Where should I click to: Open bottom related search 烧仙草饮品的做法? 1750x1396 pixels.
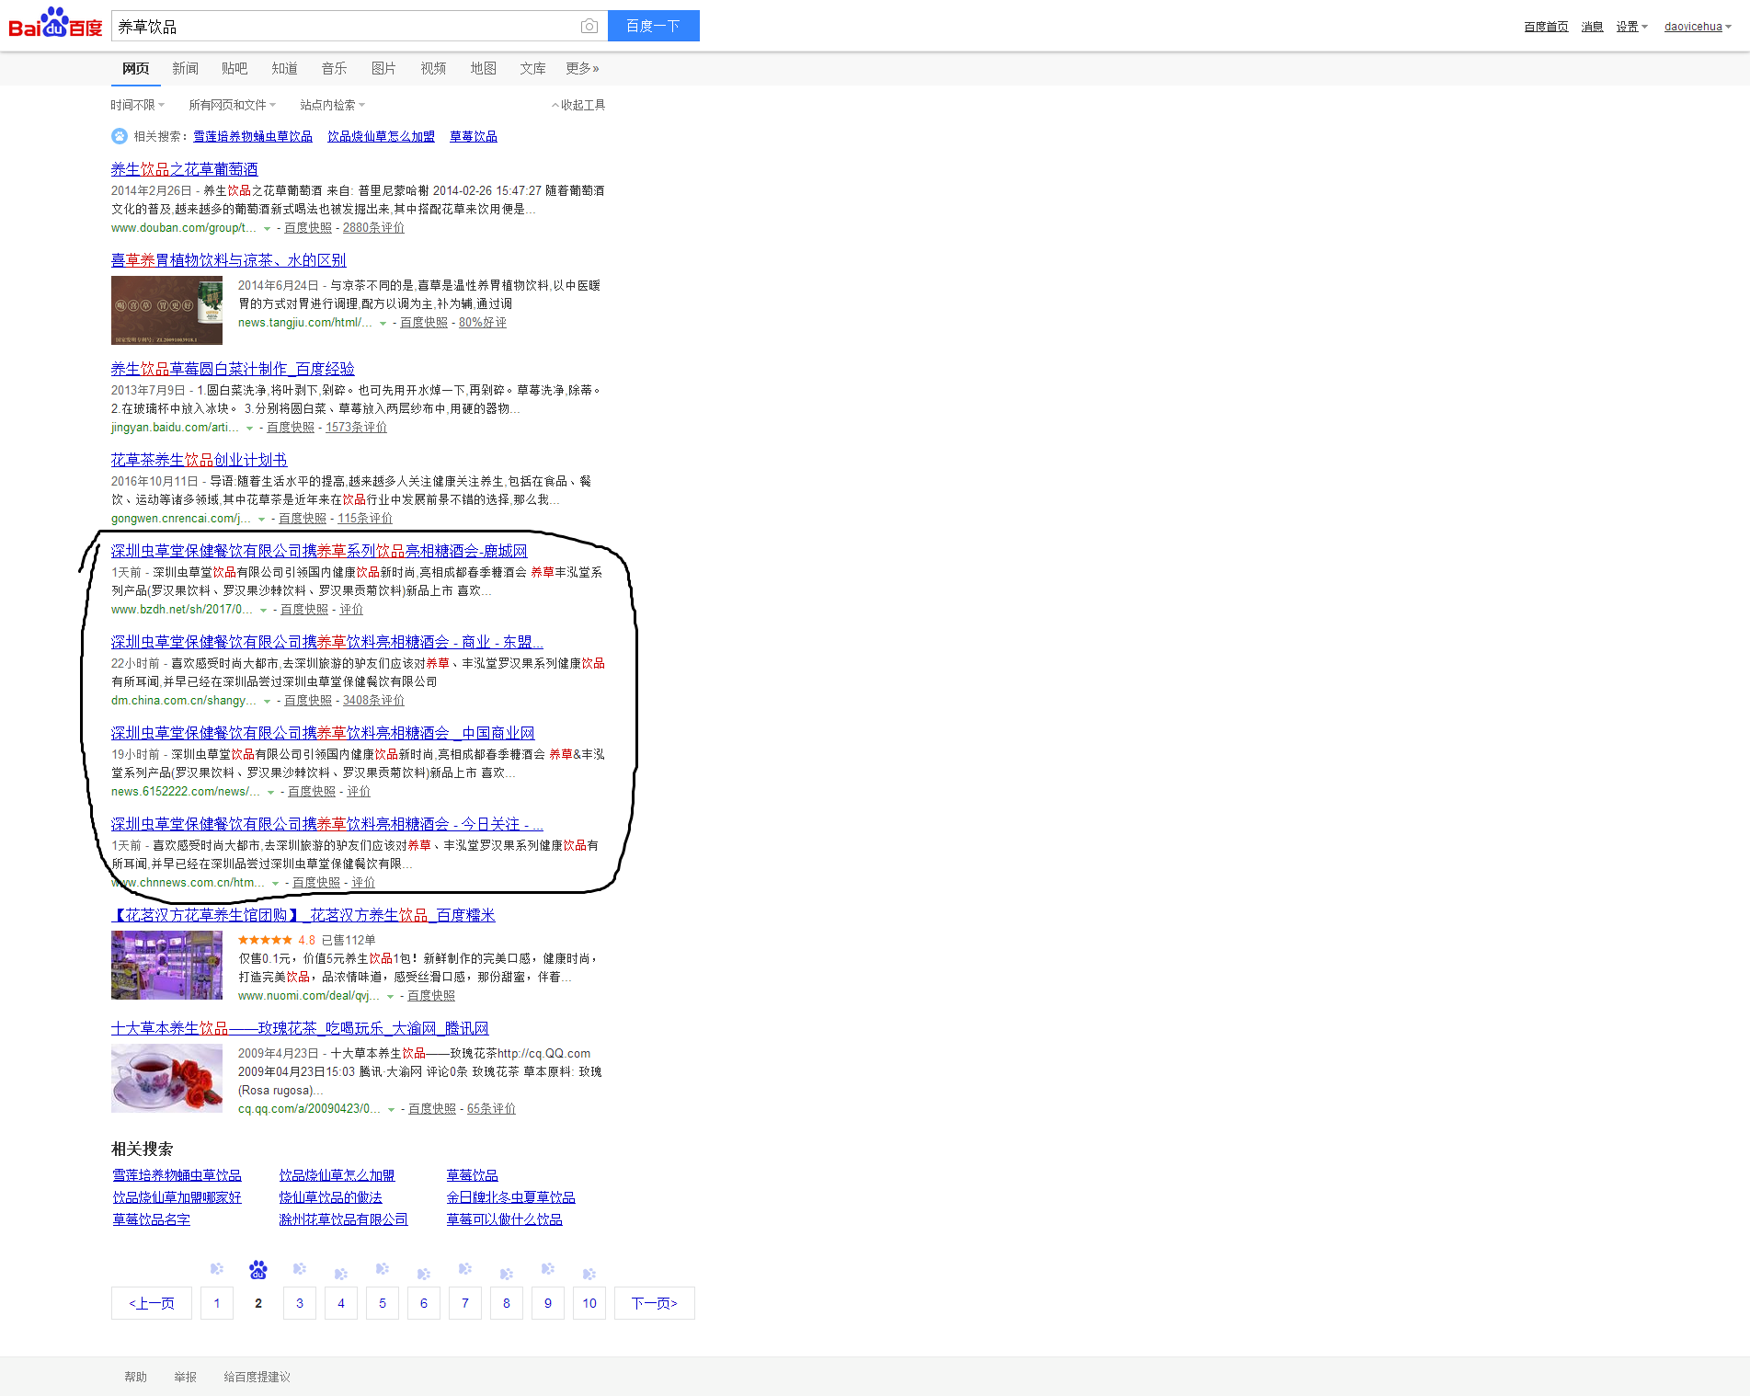pos(330,1197)
